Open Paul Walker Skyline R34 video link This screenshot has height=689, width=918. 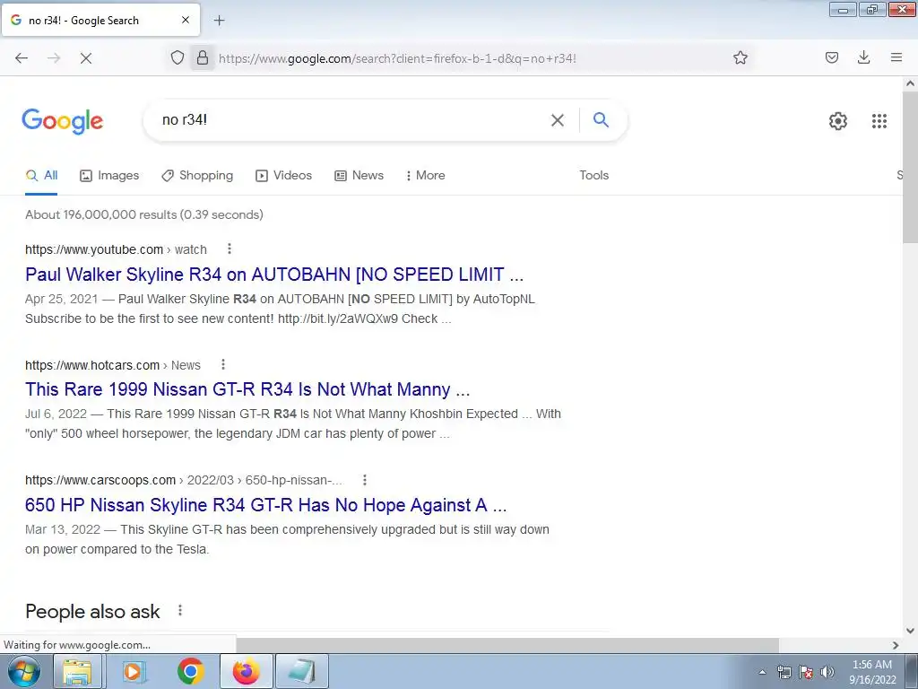[x=274, y=275]
